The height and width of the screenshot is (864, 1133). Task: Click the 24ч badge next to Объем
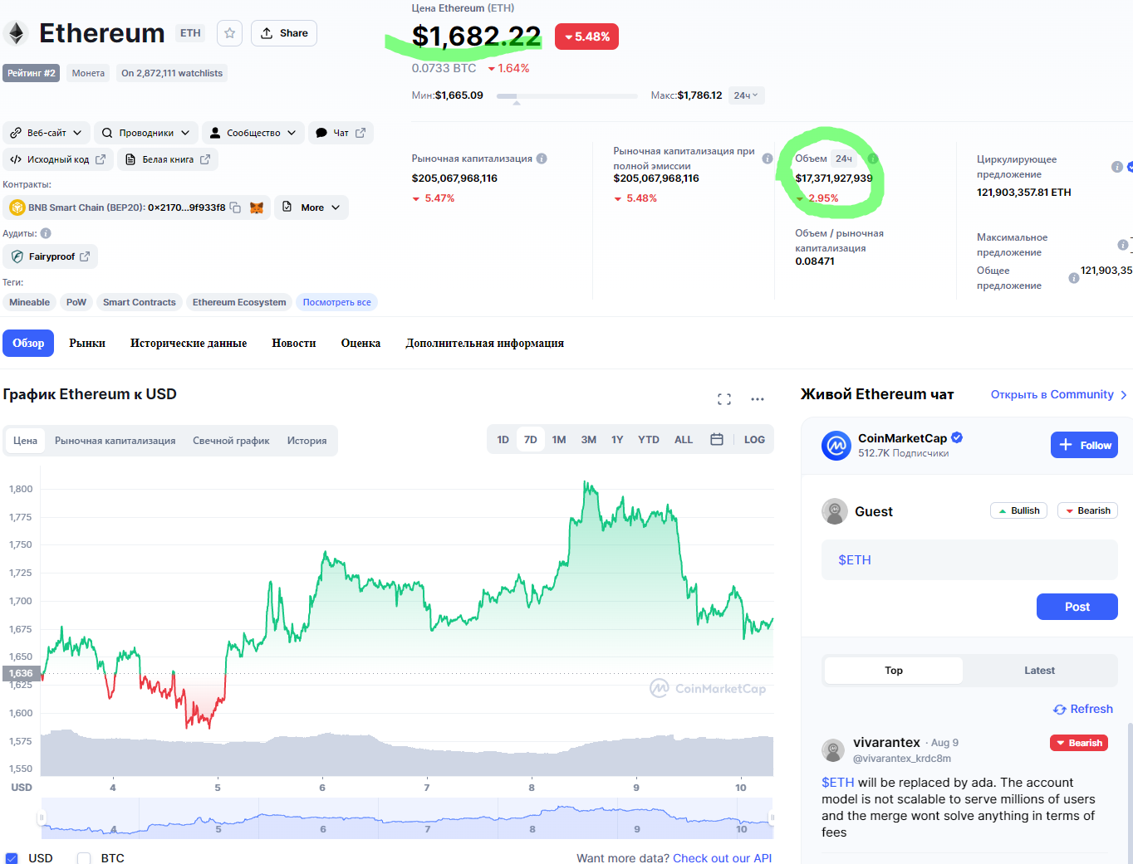[844, 159]
